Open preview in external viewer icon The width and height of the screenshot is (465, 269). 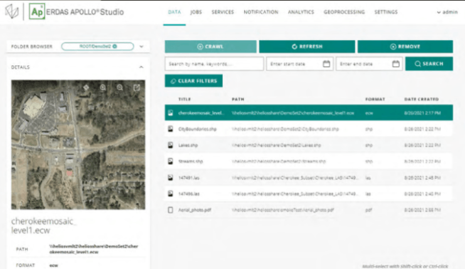137,87
